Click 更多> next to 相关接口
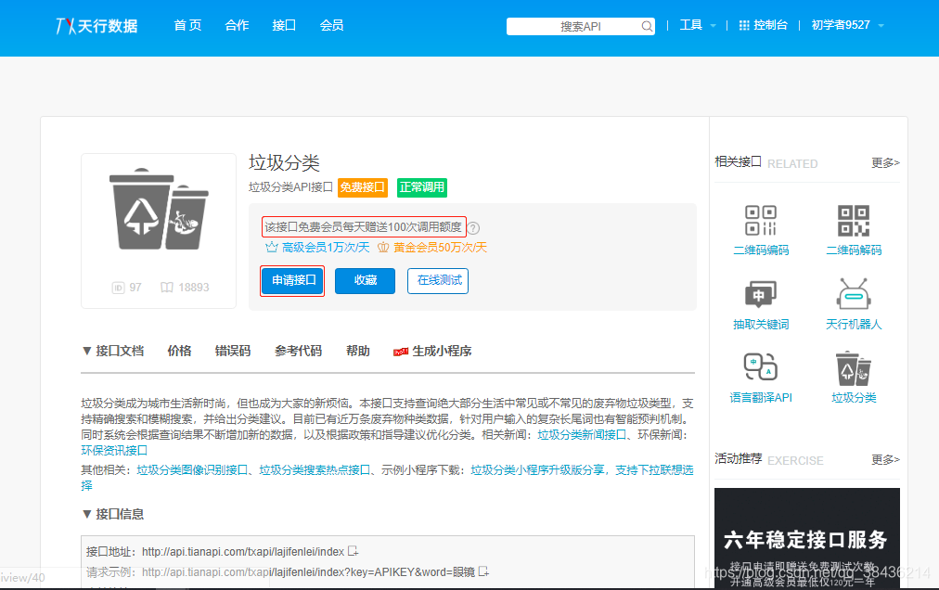Screen dimensions: 939x590 [x=885, y=163]
